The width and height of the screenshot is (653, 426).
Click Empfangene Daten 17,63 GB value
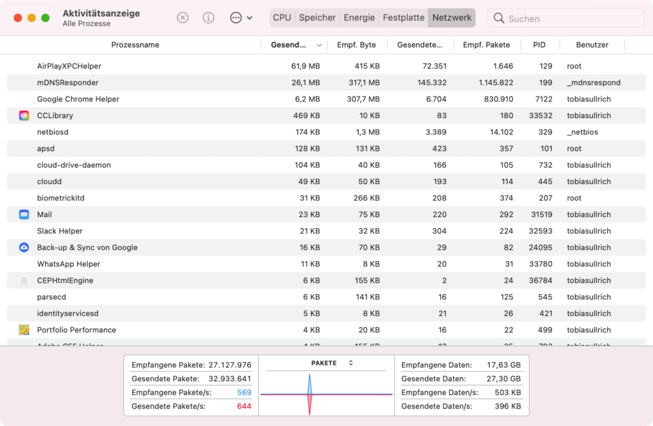(x=504, y=365)
